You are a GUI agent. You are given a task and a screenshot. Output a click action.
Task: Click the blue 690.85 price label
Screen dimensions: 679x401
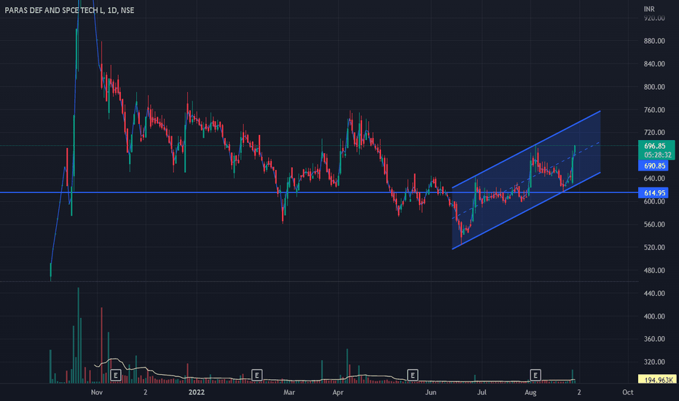pos(654,166)
